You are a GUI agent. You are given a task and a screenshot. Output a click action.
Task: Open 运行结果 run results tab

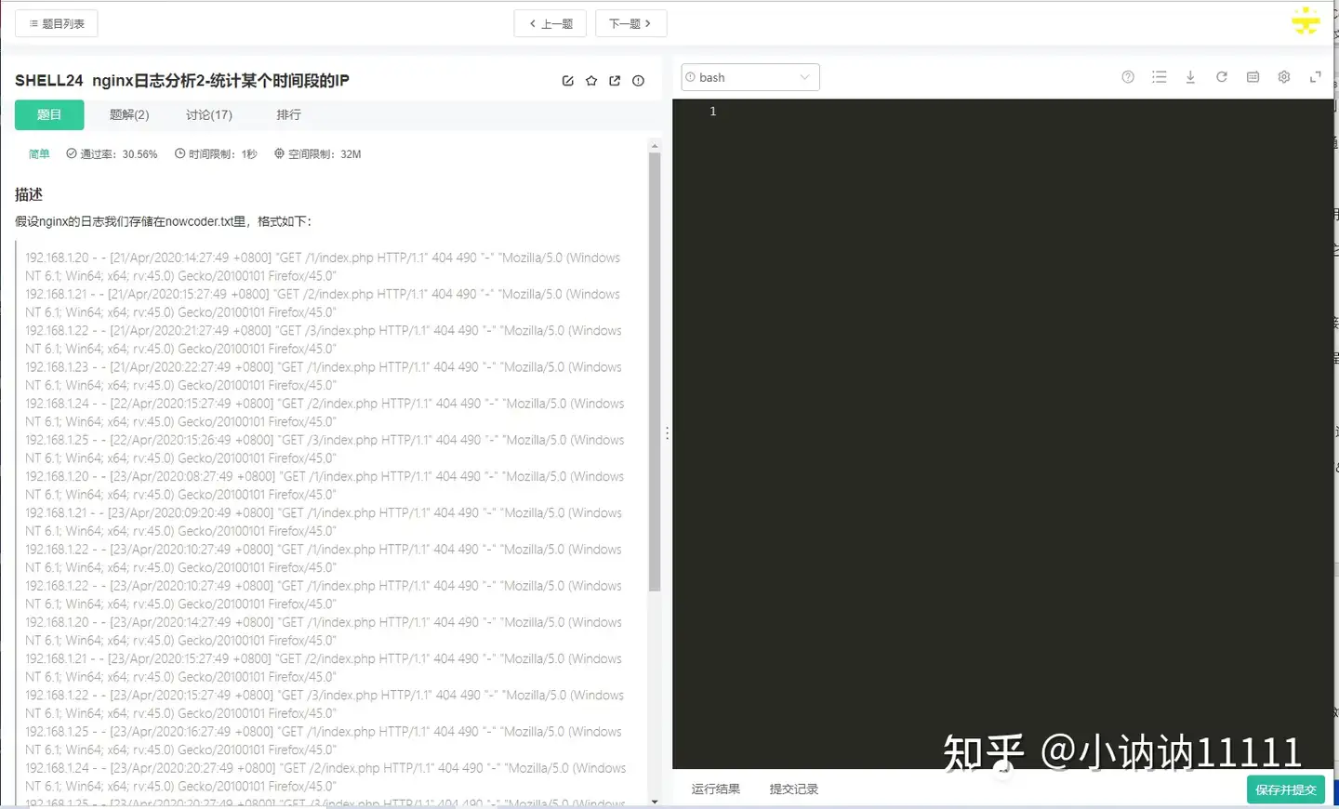716,789
